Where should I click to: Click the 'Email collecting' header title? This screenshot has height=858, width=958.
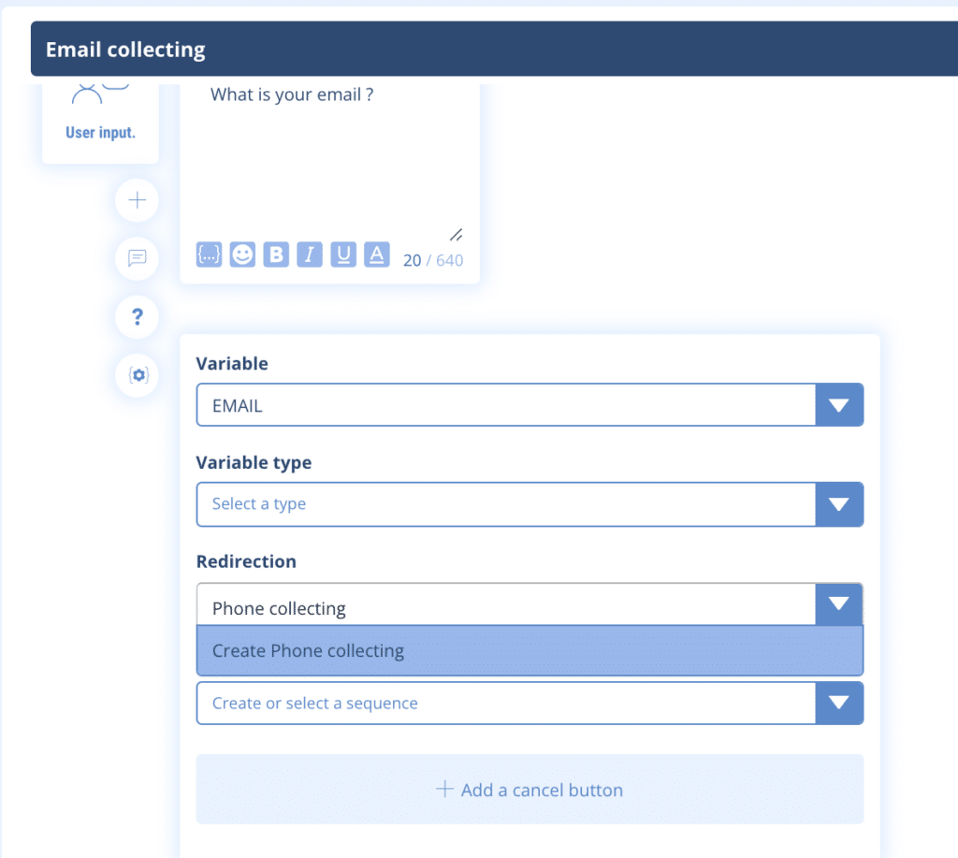coord(125,50)
